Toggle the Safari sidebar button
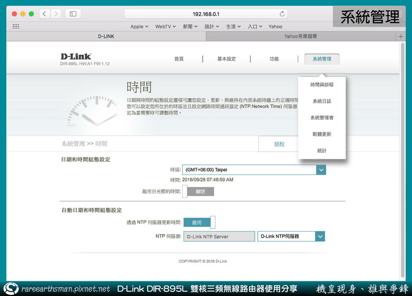Viewport: 412px width, 296px height. point(73,14)
